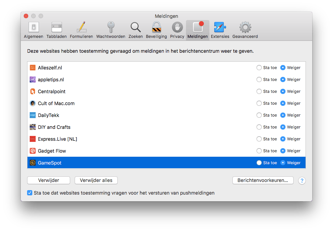Viewport: 333px width, 231px height.
Task: Select Weiger for DIY and Crafts
Action: (x=283, y=127)
